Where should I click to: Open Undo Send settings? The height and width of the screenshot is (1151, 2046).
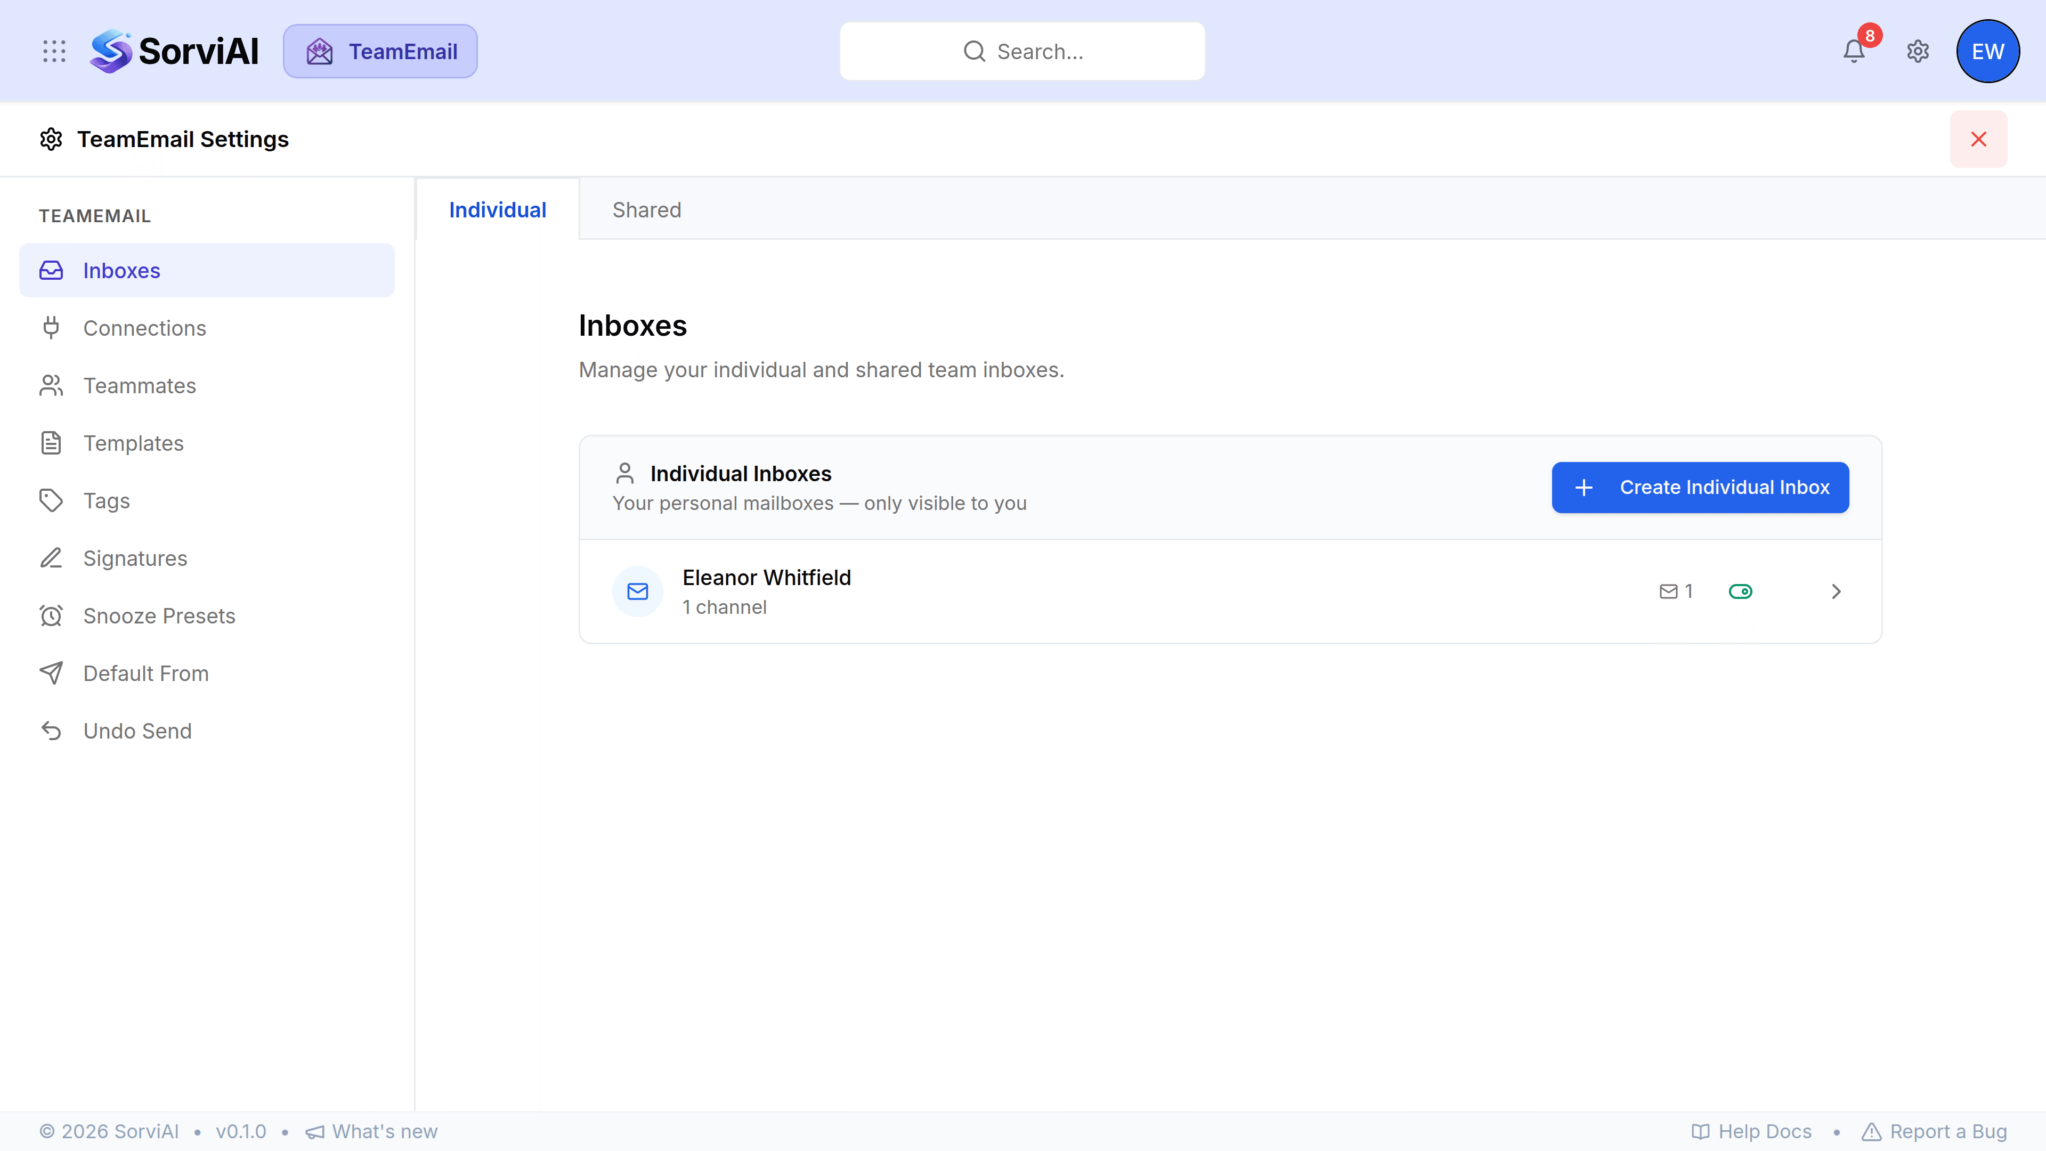click(207, 731)
